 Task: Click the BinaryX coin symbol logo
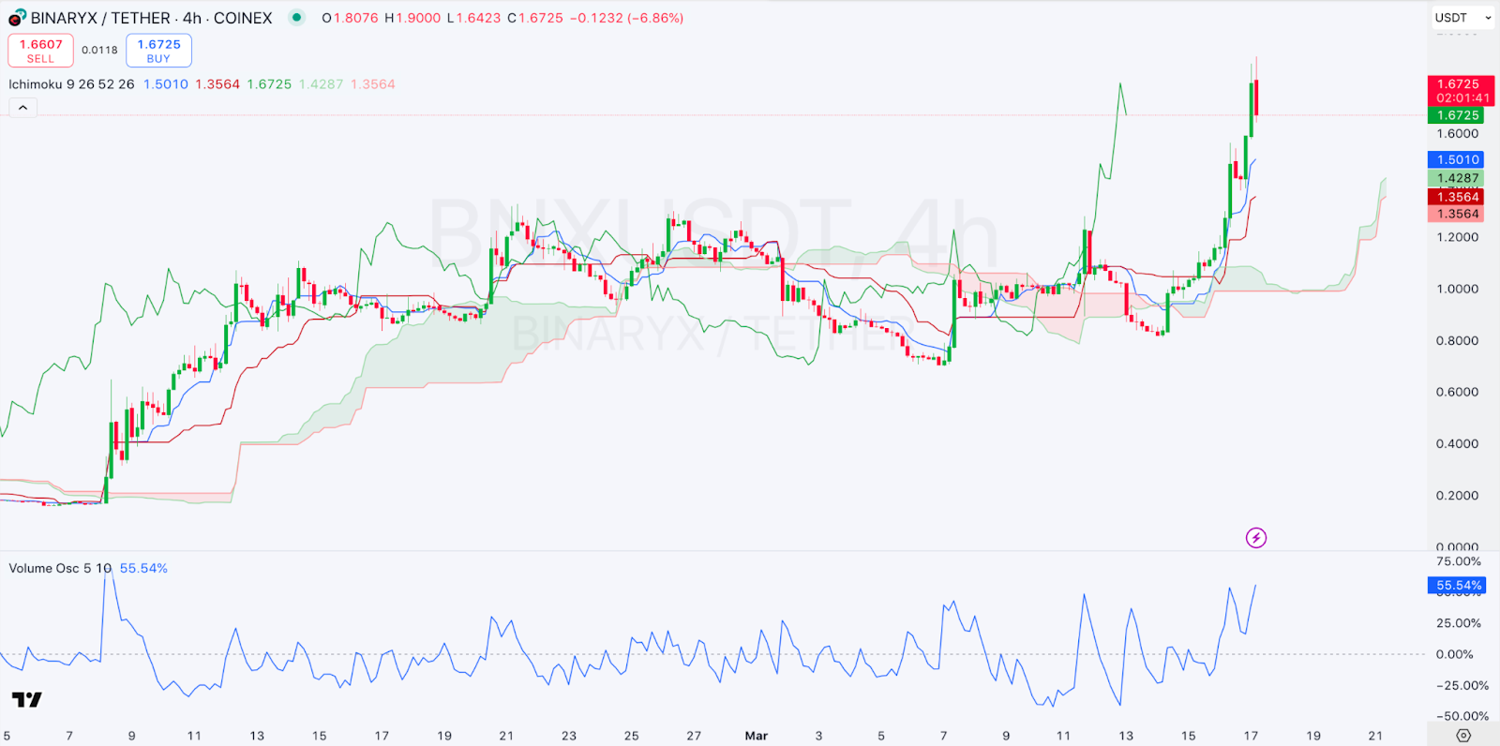pyautogui.click(x=17, y=18)
